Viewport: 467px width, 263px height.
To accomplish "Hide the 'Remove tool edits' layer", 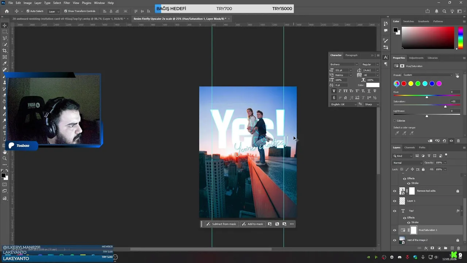I will click(x=394, y=191).
